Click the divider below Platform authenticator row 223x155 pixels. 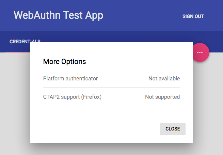[x=111, y=88]
